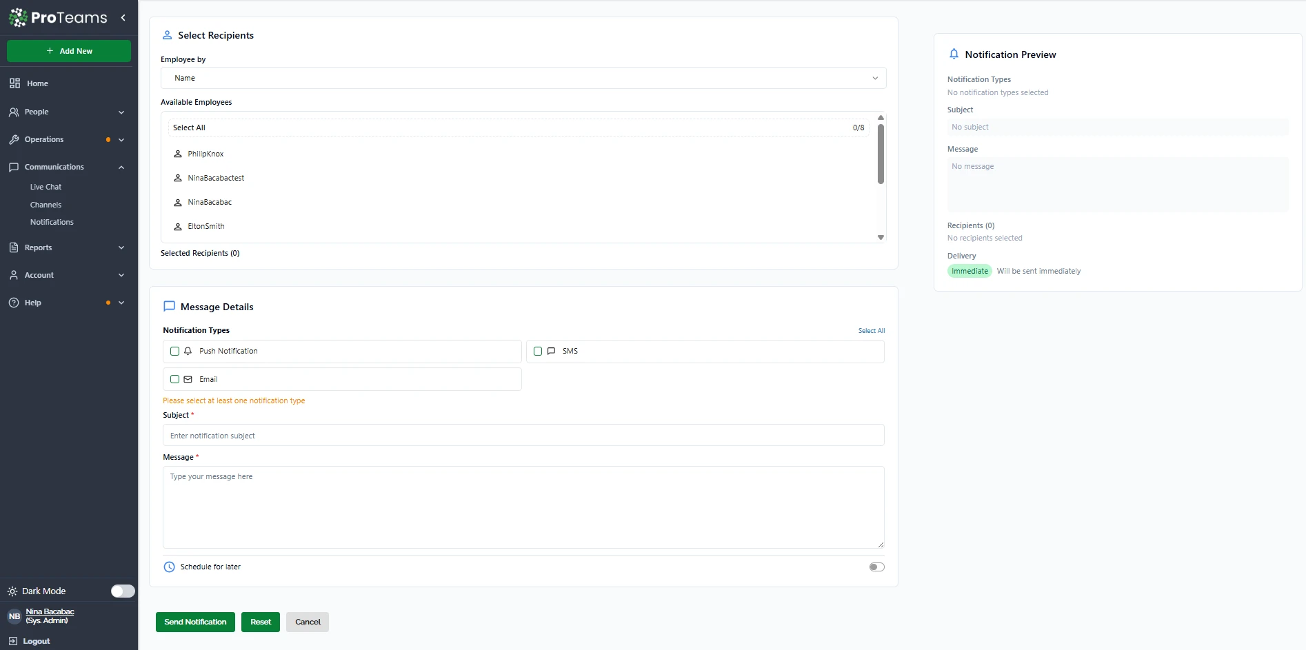The height and width of the screenshot is (650, 1306).
Task: Click the Home grid icon in sidebar
Action: click(14, 83)
